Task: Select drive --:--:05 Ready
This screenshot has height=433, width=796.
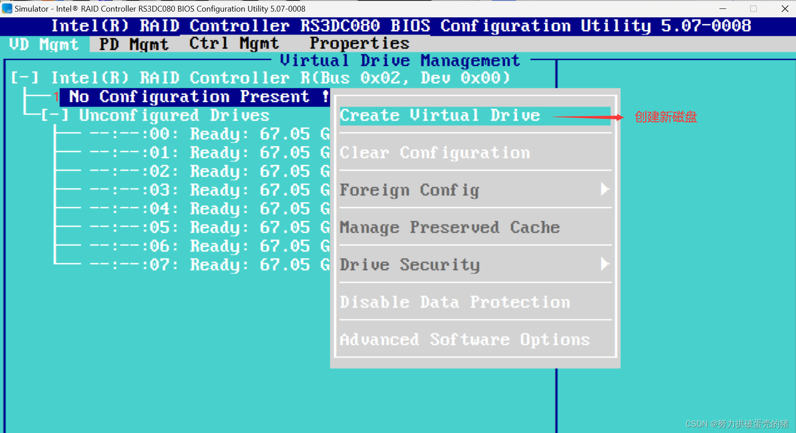Action: 209,227
